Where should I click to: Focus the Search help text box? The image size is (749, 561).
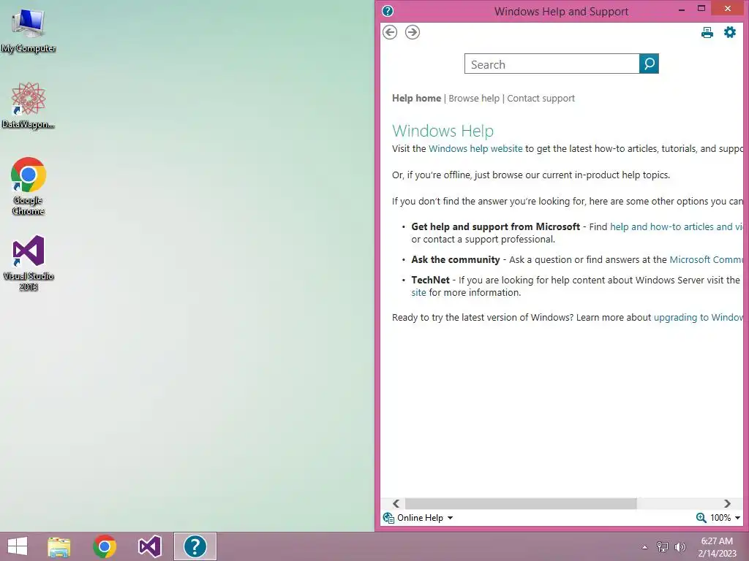552,64
